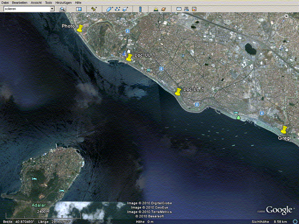Click the search field containing 'sclieren'
Viewport: 299px width, 224px height.
[x=27, y=9]
